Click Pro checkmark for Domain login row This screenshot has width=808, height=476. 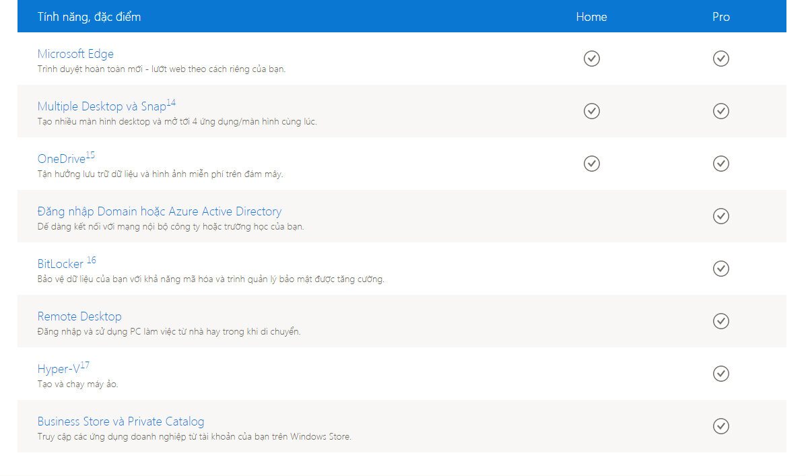tap(720, 216)
